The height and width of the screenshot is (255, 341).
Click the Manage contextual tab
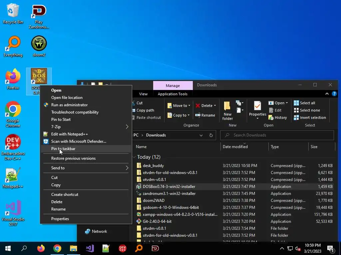click(173, 86)
